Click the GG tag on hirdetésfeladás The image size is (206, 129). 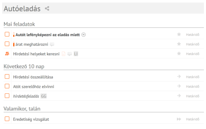click(44, 96)
